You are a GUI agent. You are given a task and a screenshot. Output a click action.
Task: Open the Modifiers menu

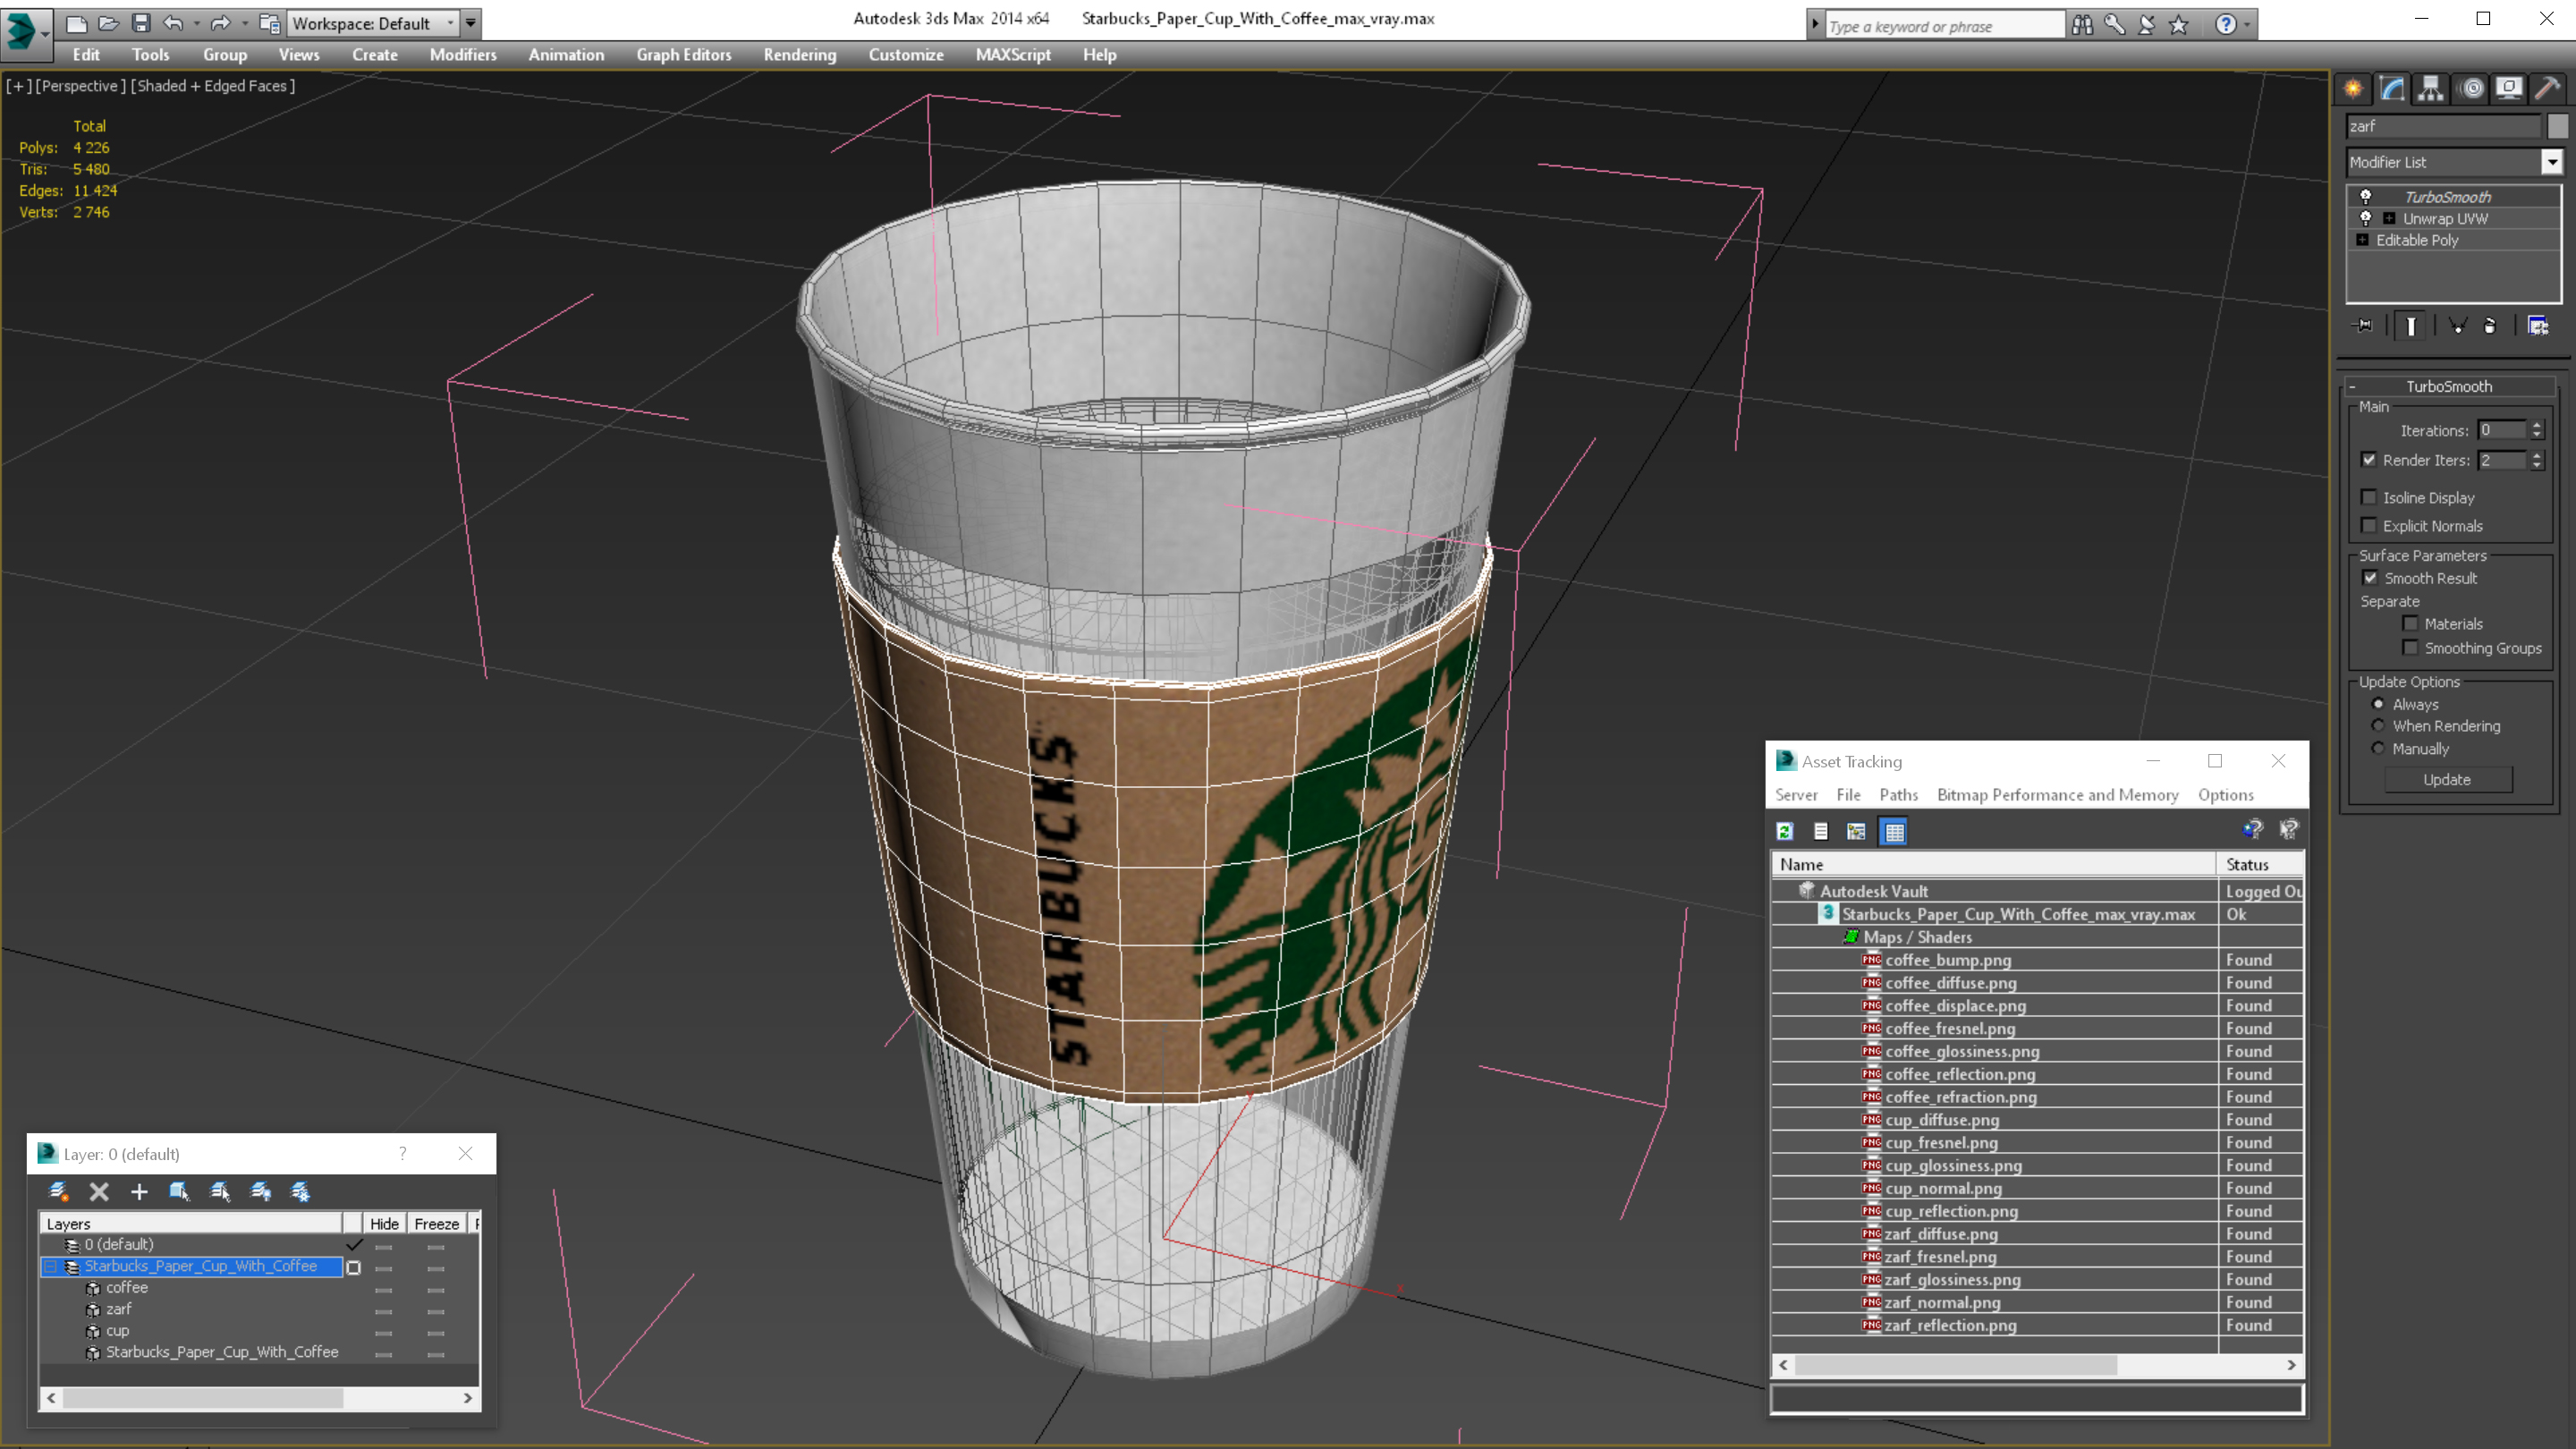(x=463, y=55)
